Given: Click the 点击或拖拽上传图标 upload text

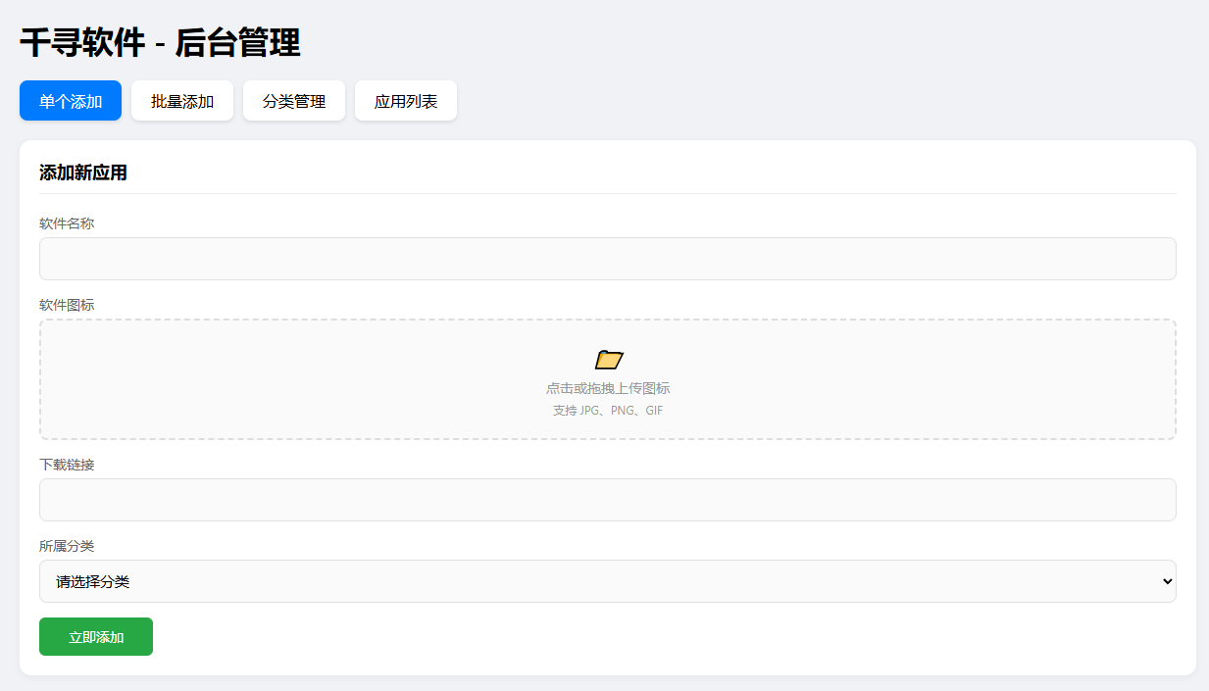Looking at the screenshot, I should 608,388.
